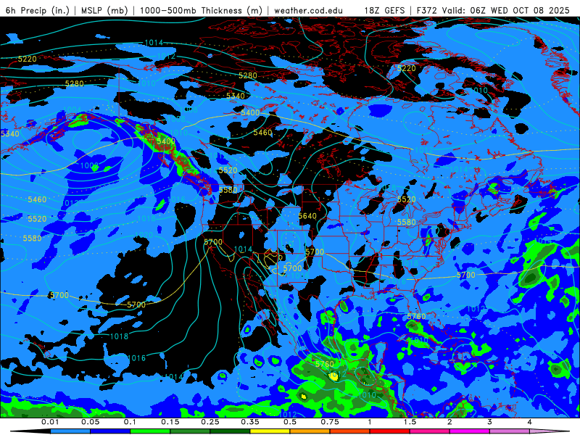Click the yellow 0.35–0.5 legend swatch
580x435 pixels.
pos(270,431)
